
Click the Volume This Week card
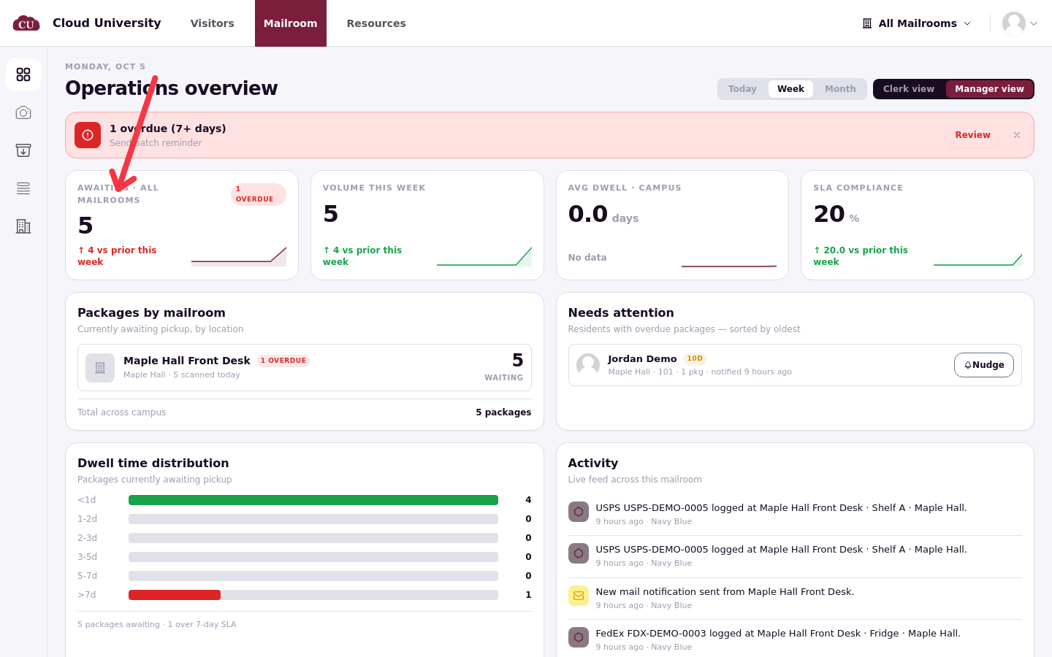[427, 226]
